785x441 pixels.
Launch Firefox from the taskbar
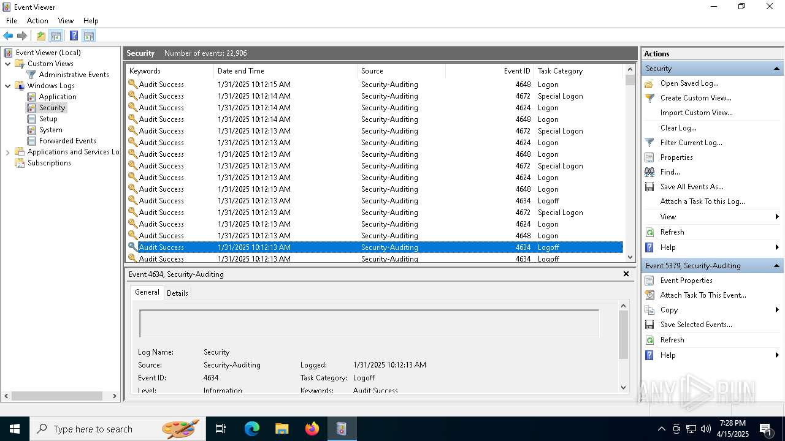[x=312, y=429]
